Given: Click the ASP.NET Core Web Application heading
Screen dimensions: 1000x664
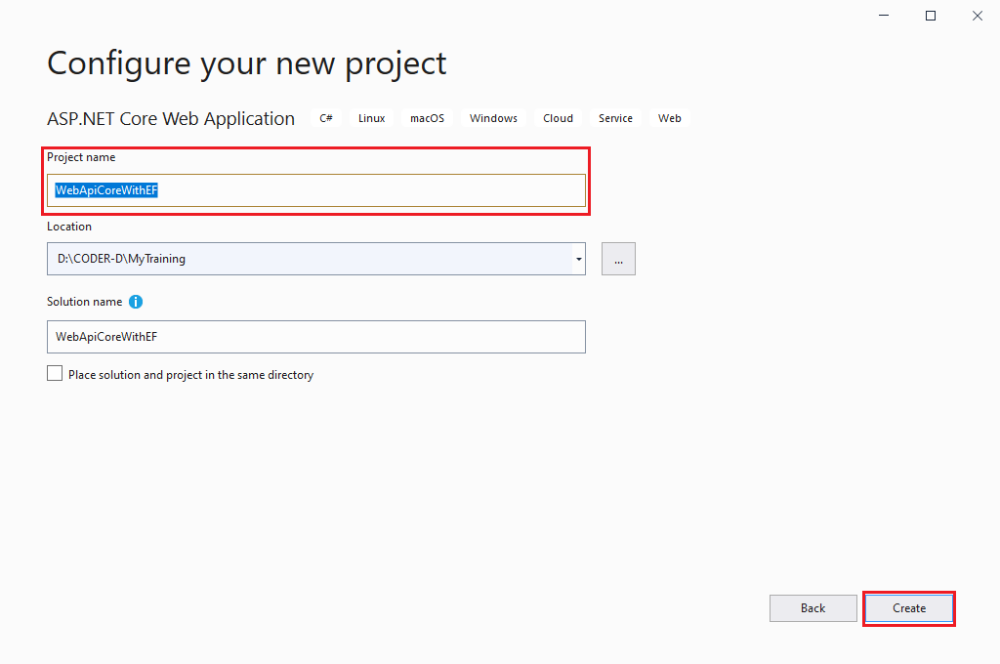Looking at the screenshot, I should [171, 119].
